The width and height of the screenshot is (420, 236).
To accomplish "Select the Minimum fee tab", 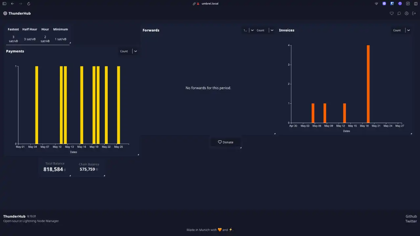I will (x=60, y=29).
